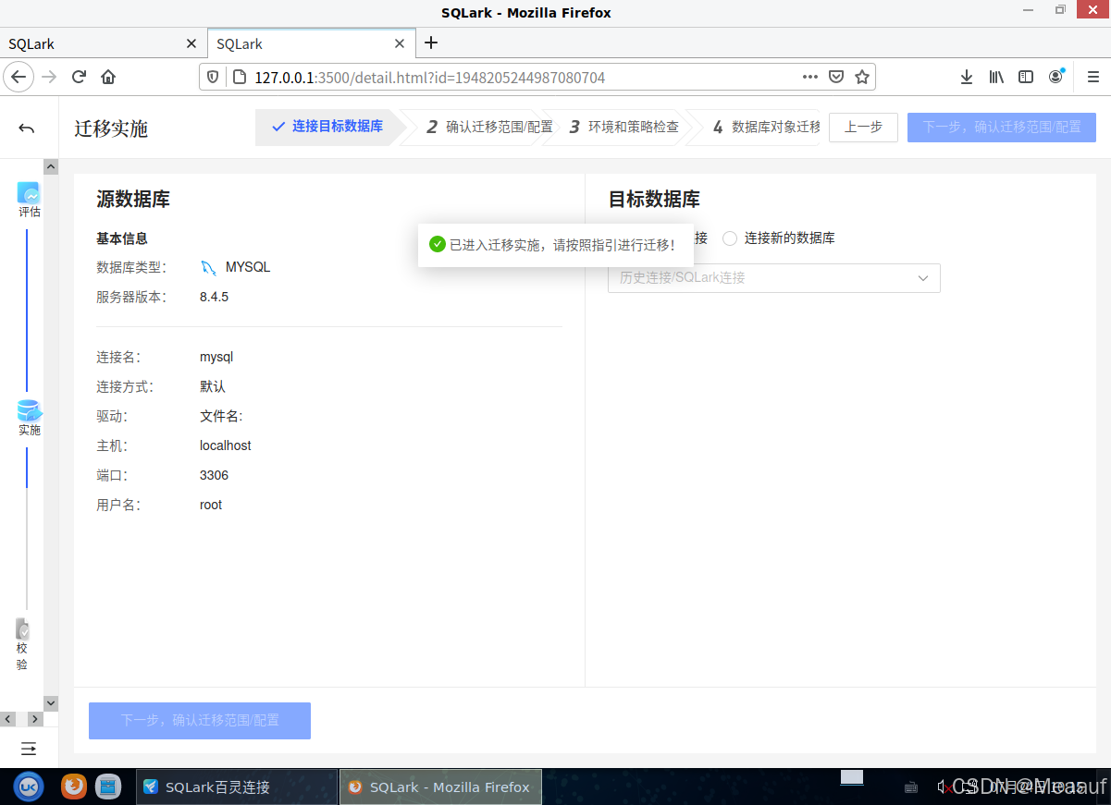Screen dimensions: 1111x805
Task: Switch to second SQLark browser tab
Action: (312, 43)
